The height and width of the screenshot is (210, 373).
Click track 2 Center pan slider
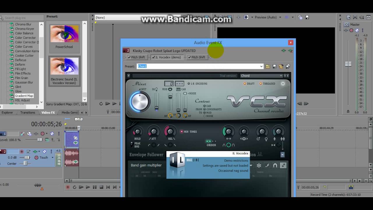(x=25, y=164)
